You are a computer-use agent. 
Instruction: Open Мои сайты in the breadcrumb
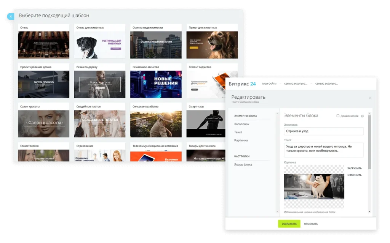269,84
